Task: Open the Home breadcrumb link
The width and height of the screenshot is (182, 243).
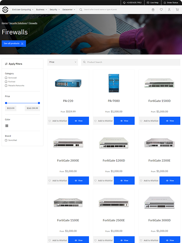Action: coord(5,23)
